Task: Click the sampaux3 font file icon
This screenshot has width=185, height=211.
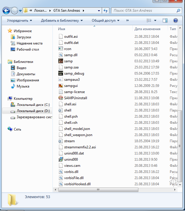Action: tap(61, 80)
